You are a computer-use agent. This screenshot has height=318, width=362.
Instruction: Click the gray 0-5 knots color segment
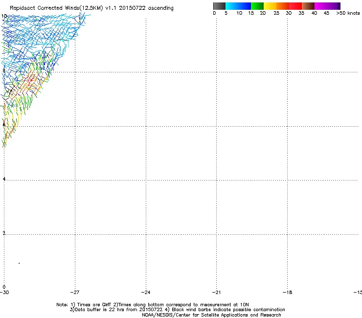[x=219, y=6]
